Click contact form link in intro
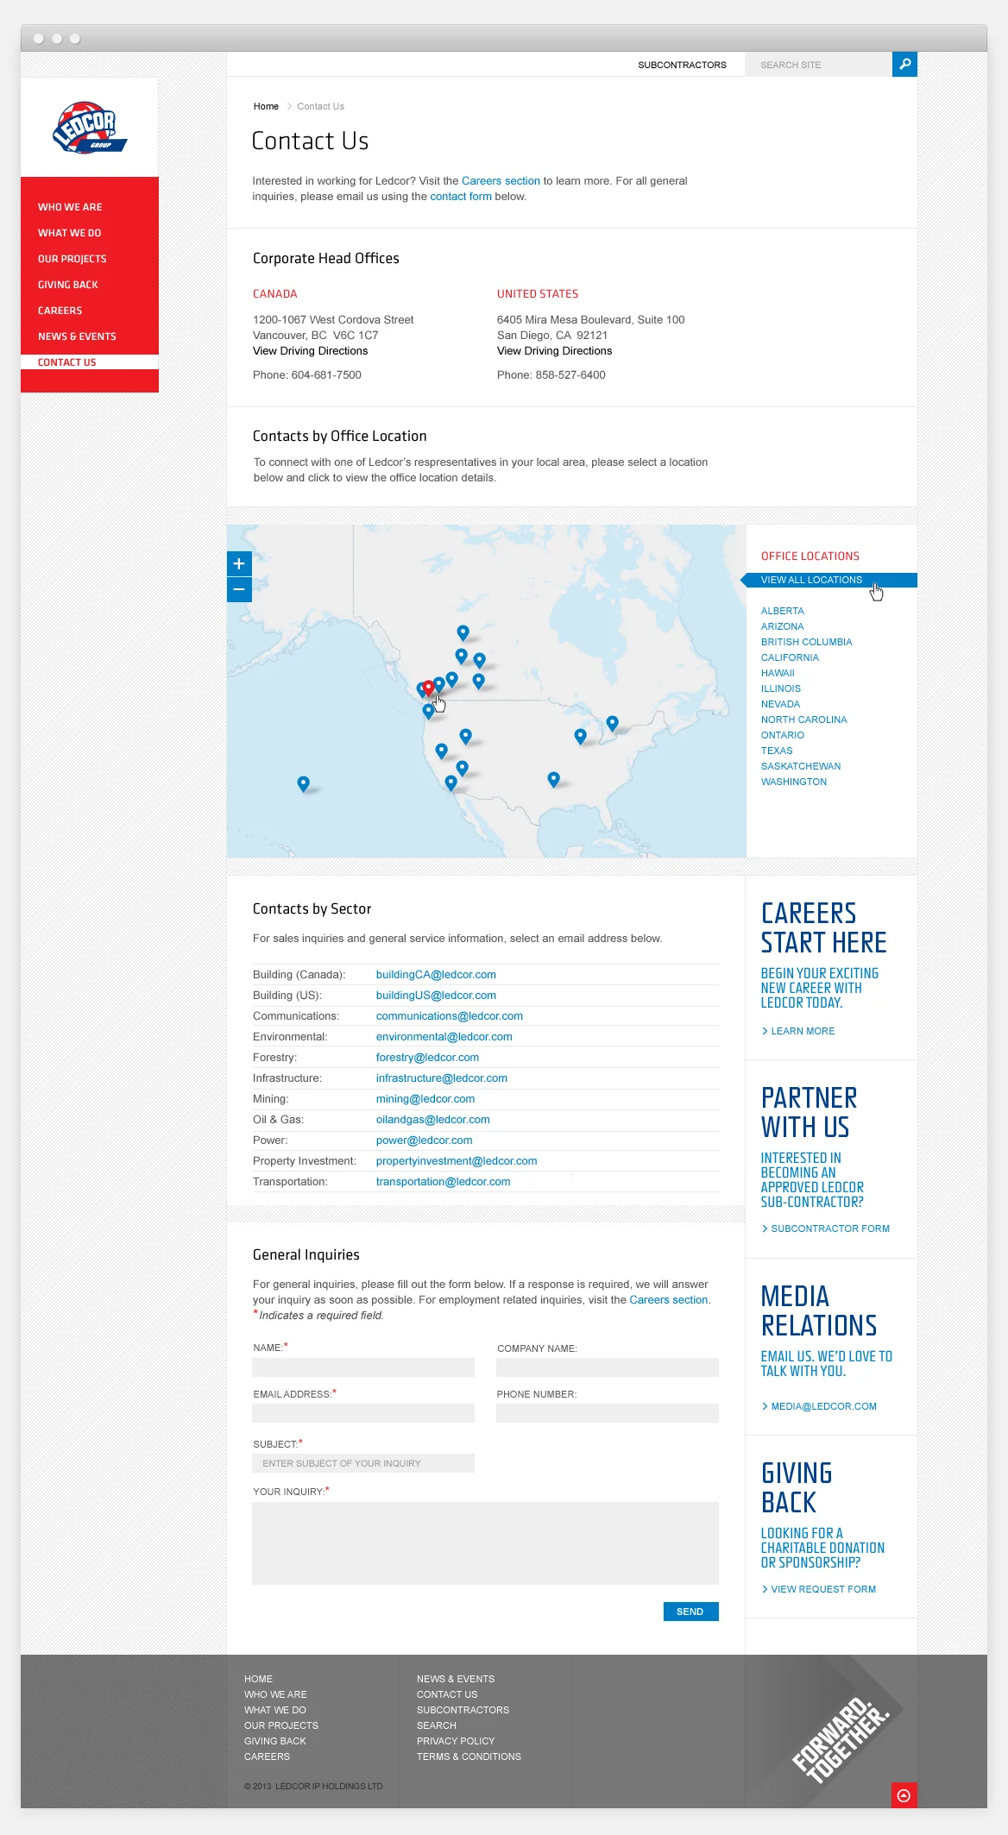1008x1835 pixels. [461, 197]
